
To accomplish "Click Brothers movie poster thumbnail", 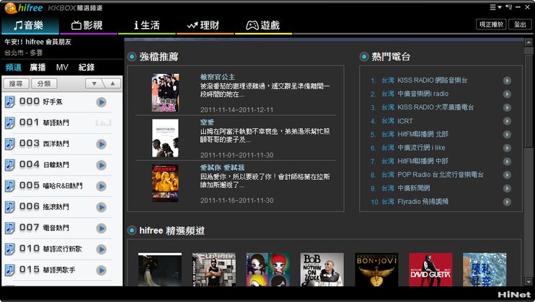I will point(165,138).
